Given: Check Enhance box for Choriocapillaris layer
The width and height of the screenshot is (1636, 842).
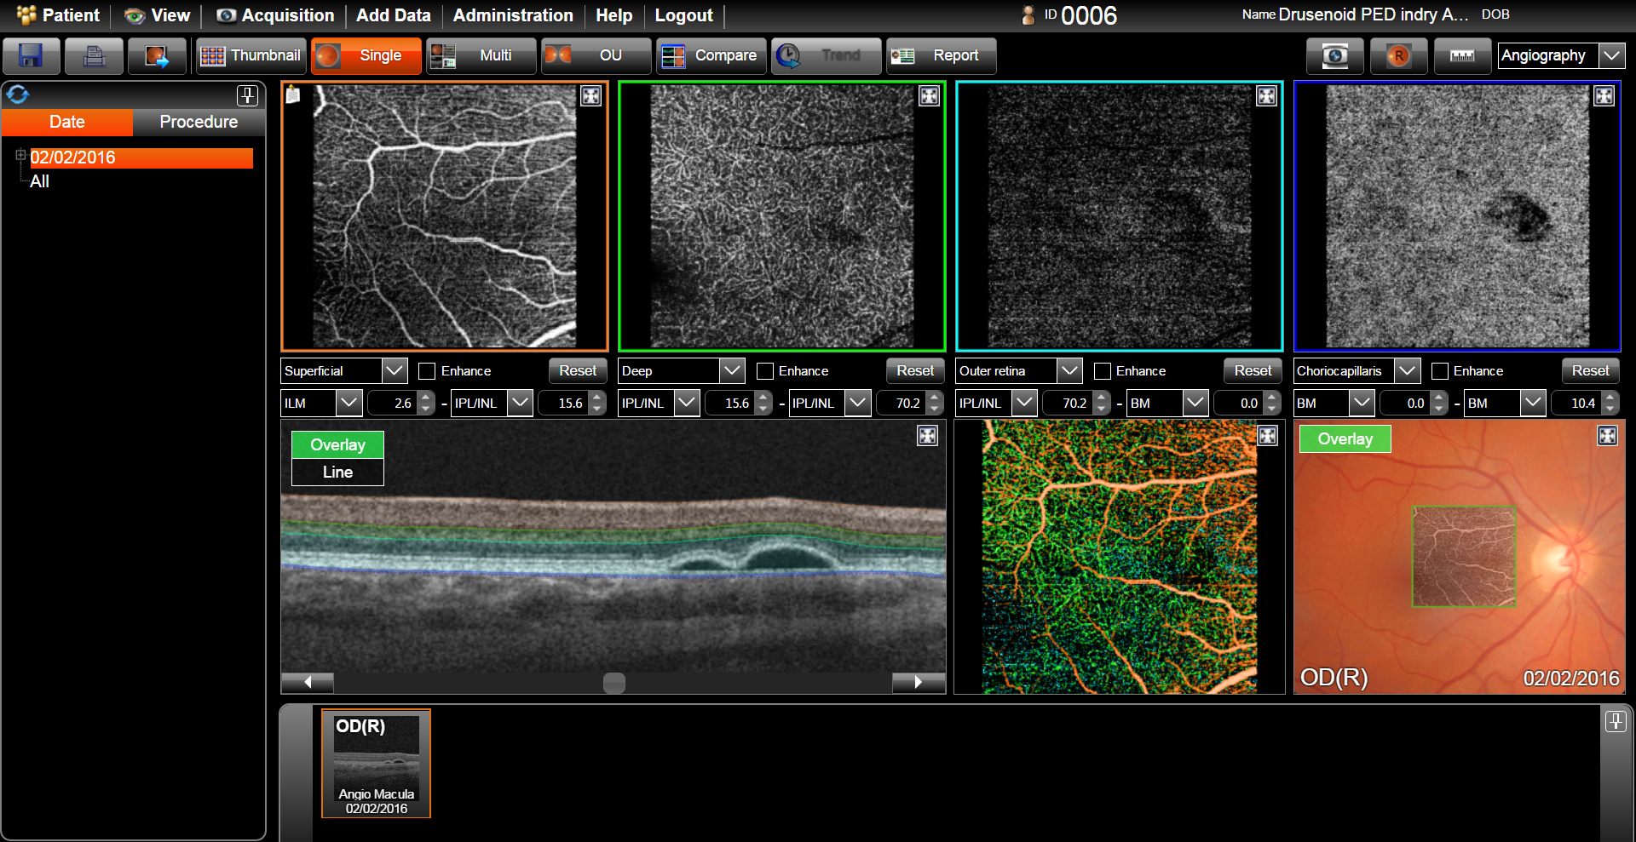Looking at the screenshot, I should click(x=1440, y=371).
